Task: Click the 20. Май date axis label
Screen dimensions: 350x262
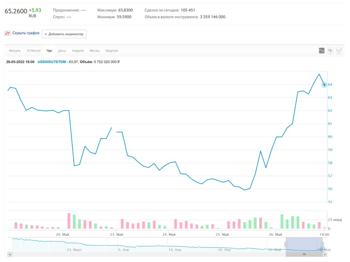Action: [62, 234]
